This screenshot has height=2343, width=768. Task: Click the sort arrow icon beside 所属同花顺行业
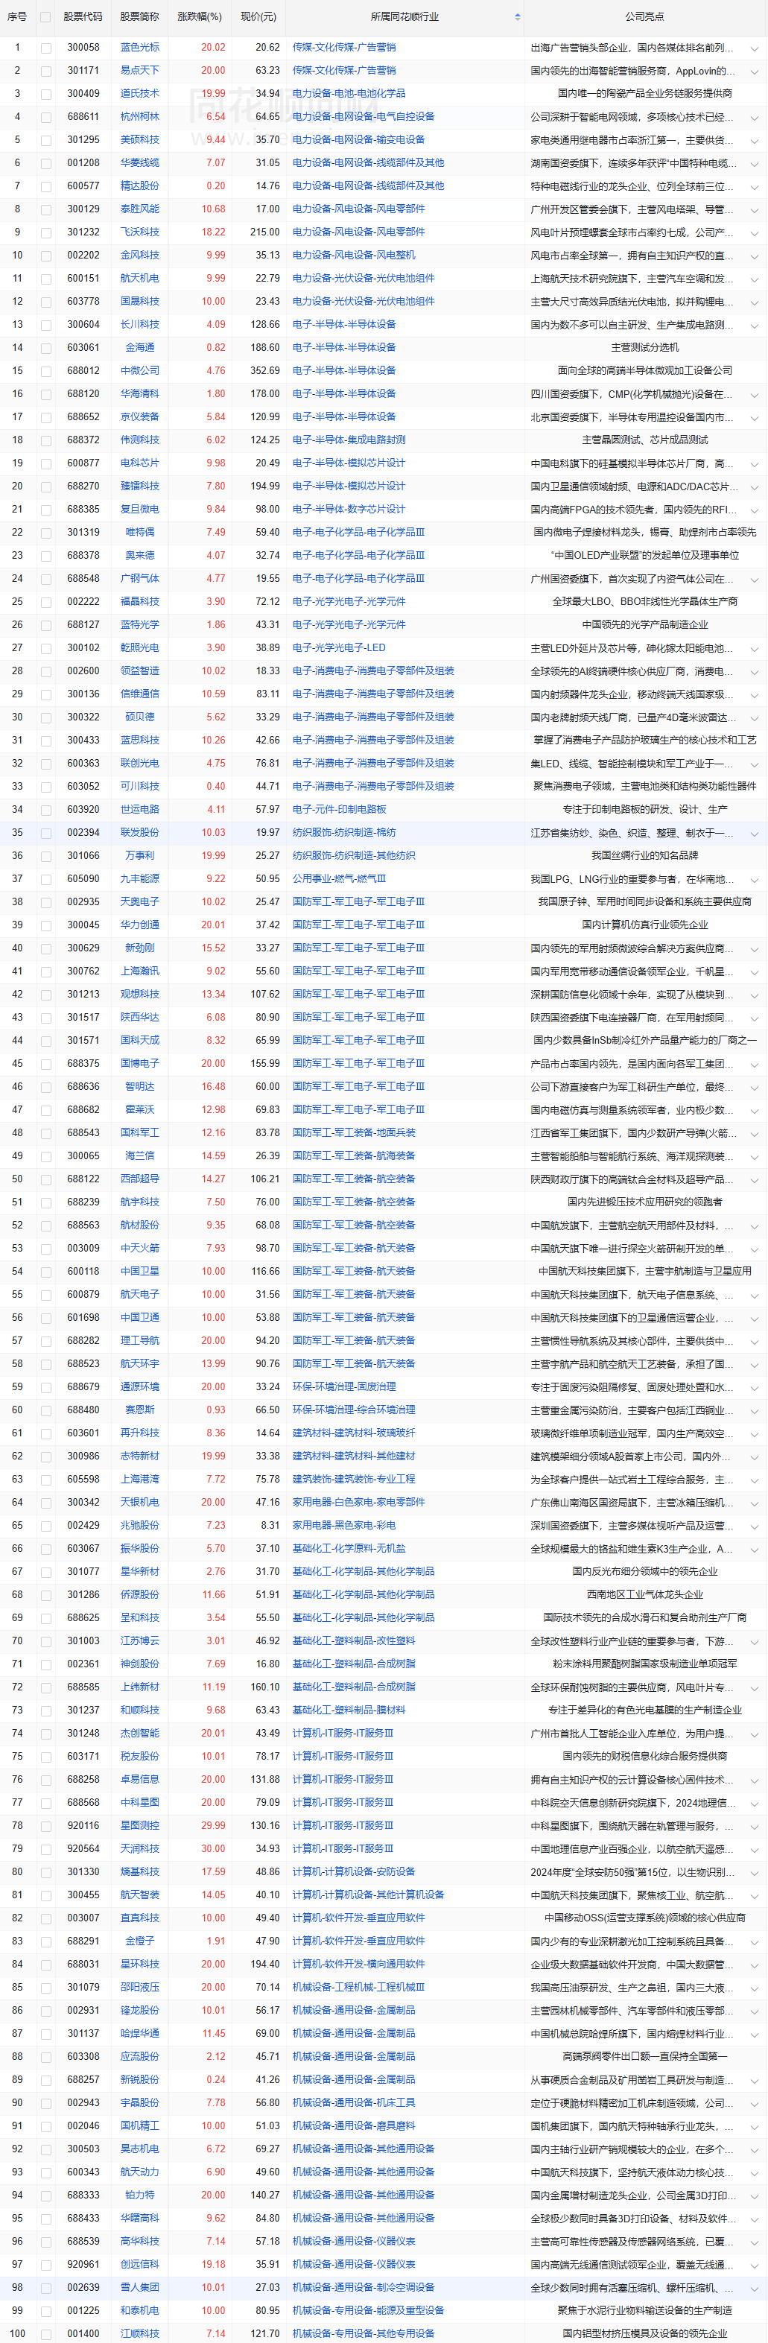(517, 16)
